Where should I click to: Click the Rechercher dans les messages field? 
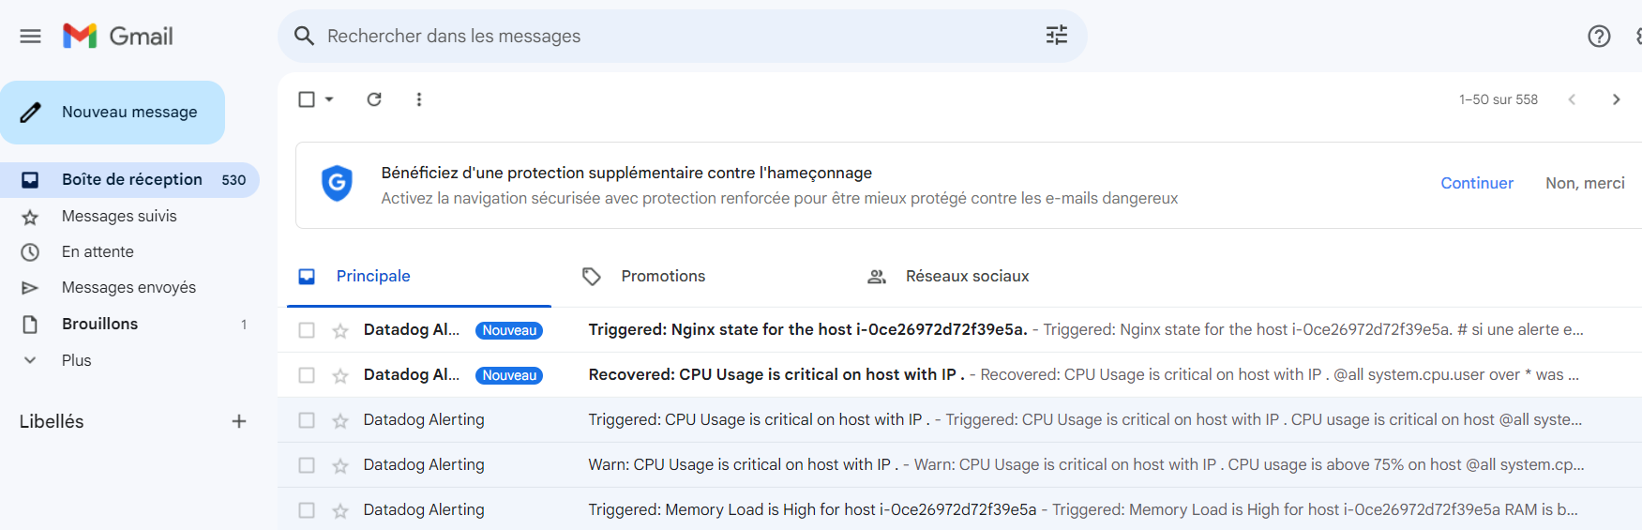coord(656,36)
